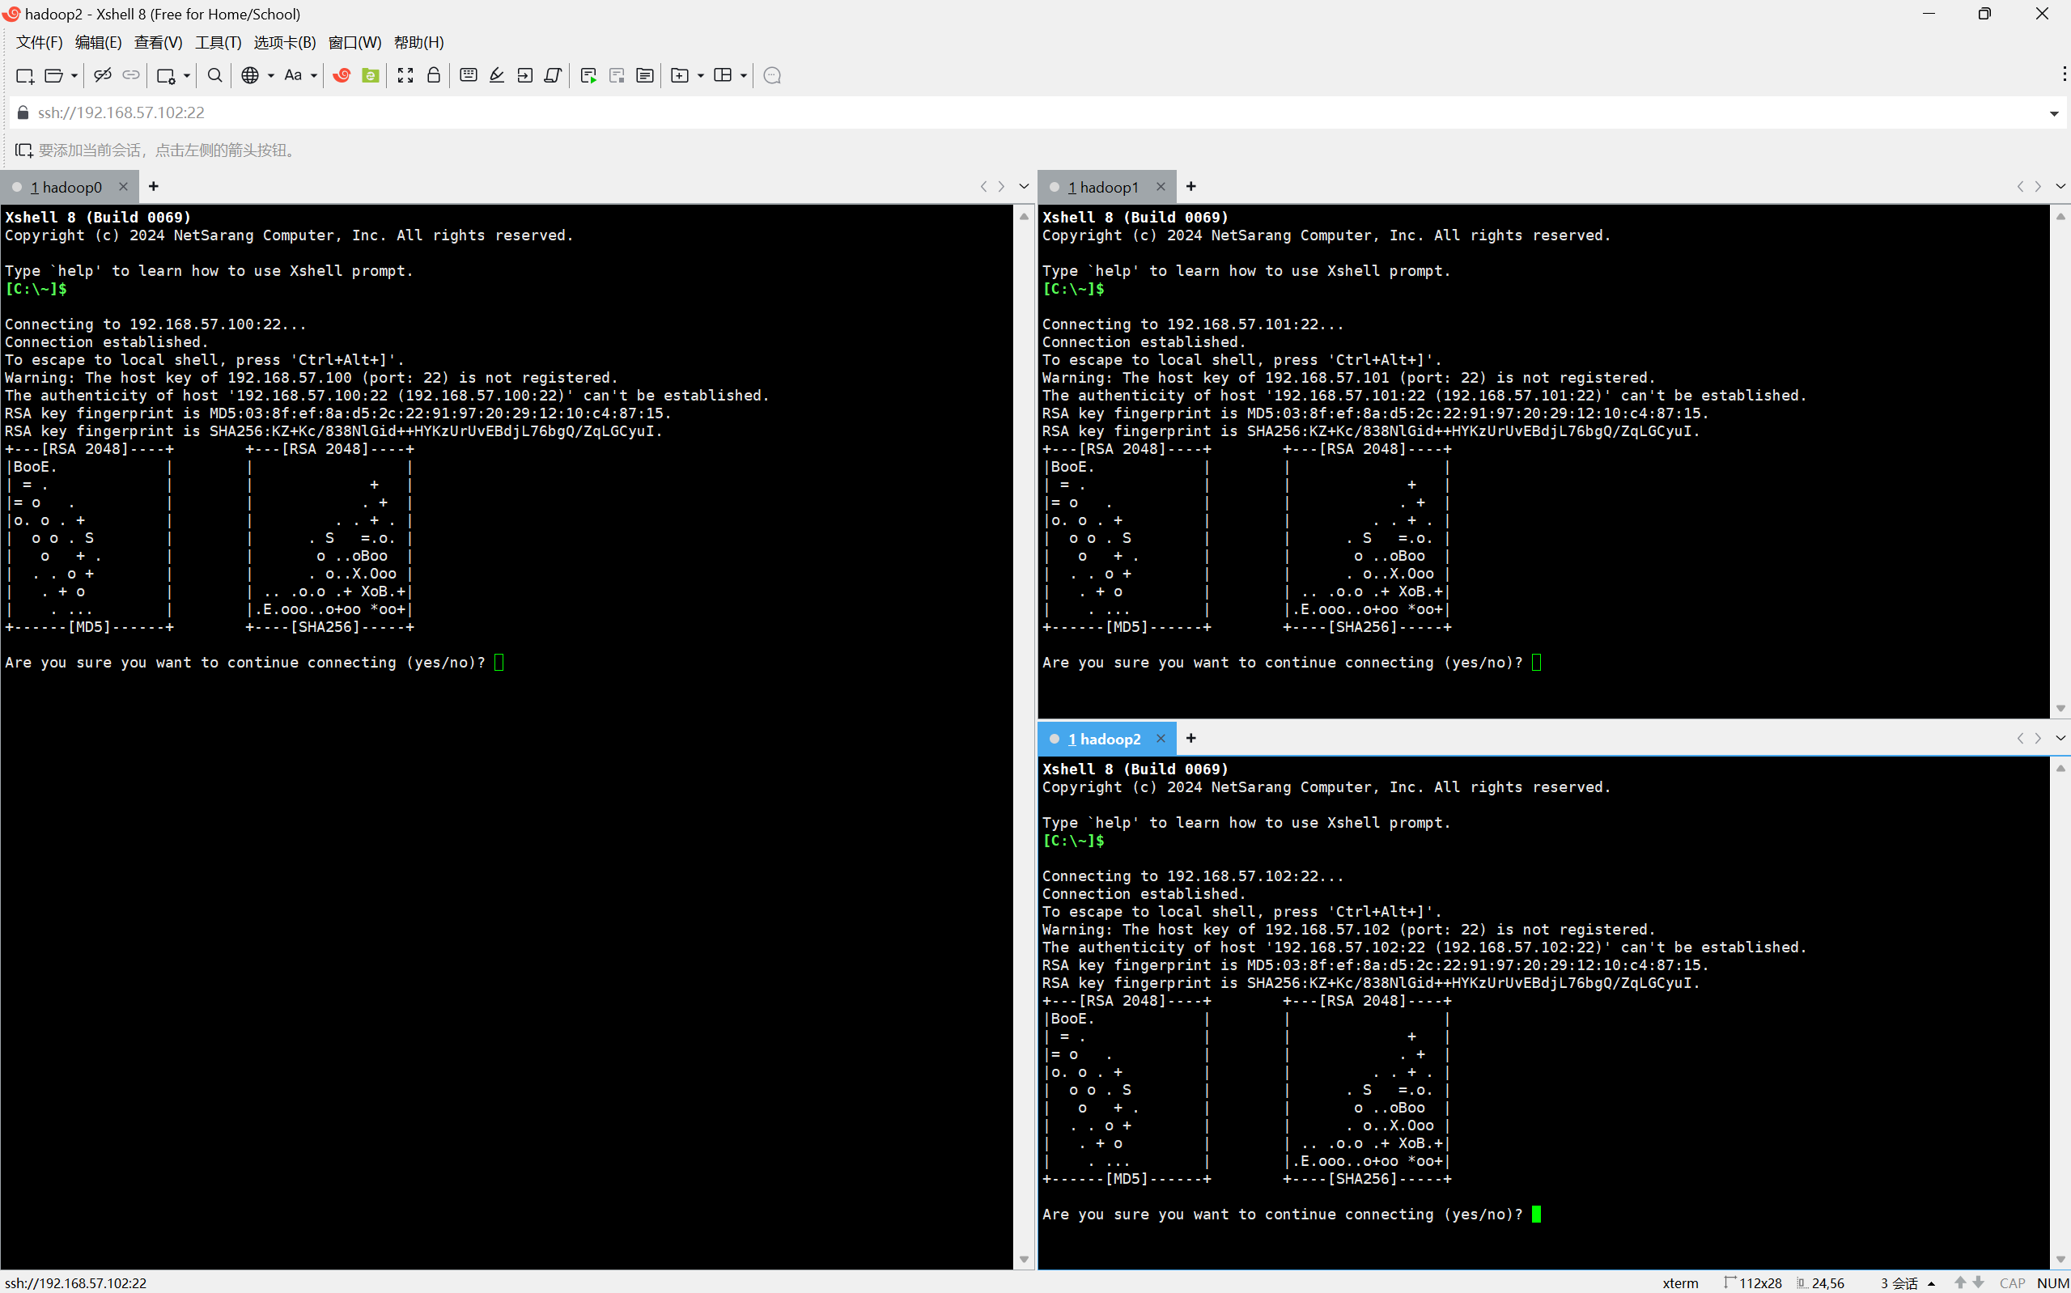This screenshot has height=1293, width=2071.
Task: Expand the address bar history dropdown
Action: click(2053, 113)
